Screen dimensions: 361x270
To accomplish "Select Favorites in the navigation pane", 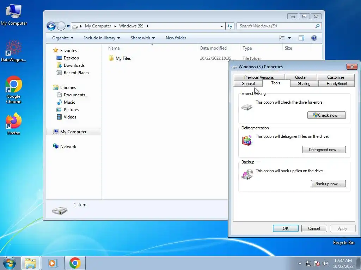I will click(68, 51).
